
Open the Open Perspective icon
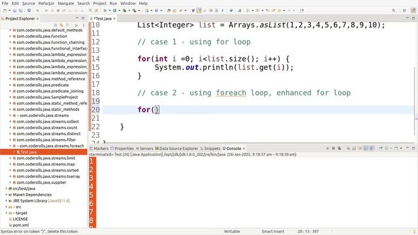point(404,10)
